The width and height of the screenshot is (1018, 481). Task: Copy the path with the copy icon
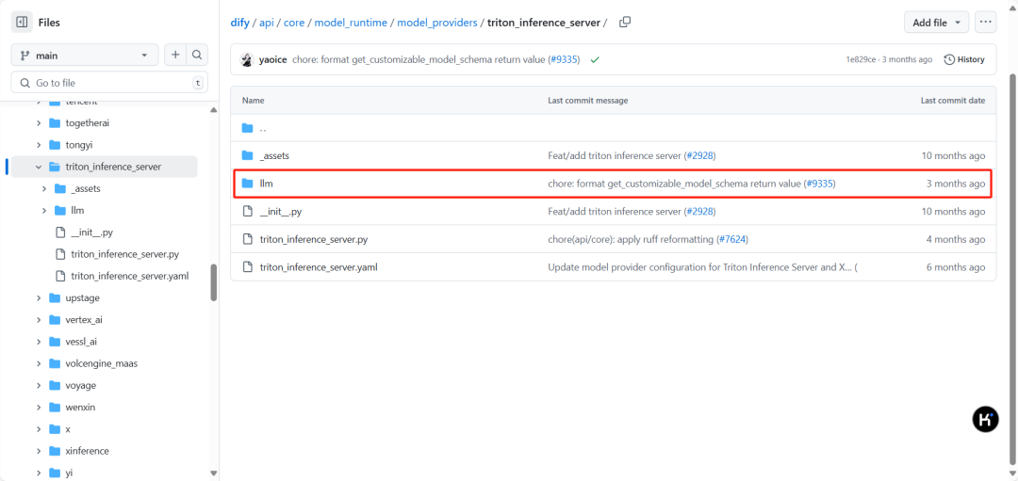(x=625, y=22)
